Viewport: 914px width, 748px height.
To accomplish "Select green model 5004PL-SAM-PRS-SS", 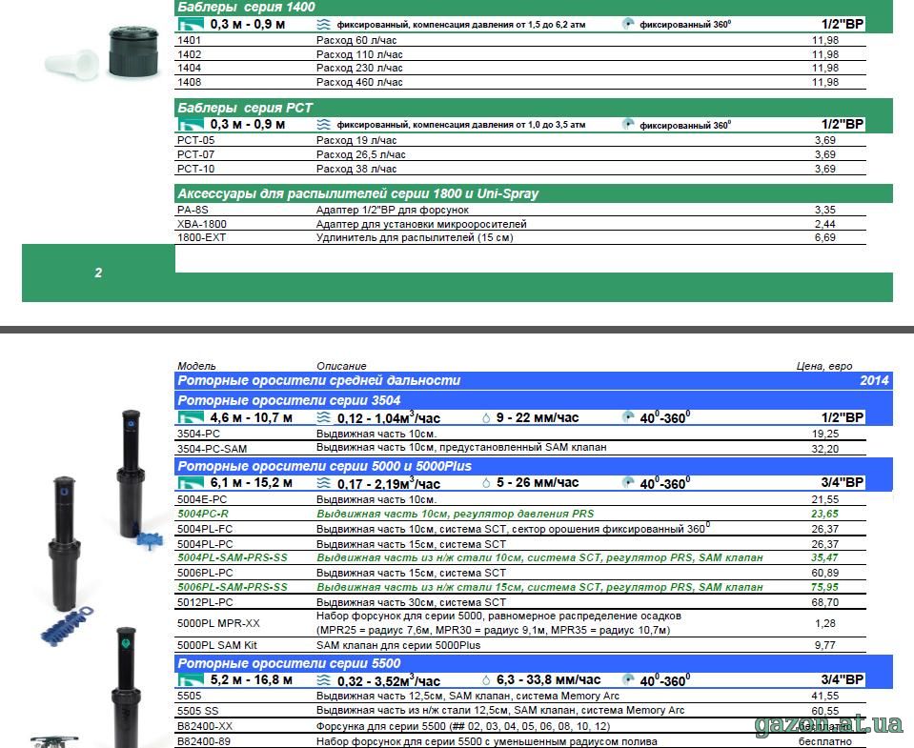I will click(232, 557).
